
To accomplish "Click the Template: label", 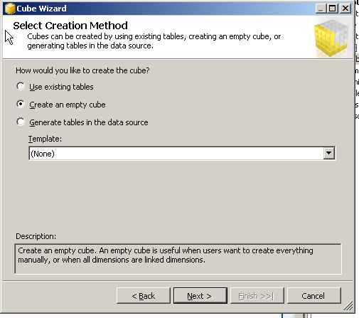I will (45, 139).
